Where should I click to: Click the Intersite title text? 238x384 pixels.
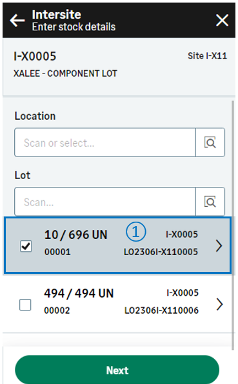(57, 14)
